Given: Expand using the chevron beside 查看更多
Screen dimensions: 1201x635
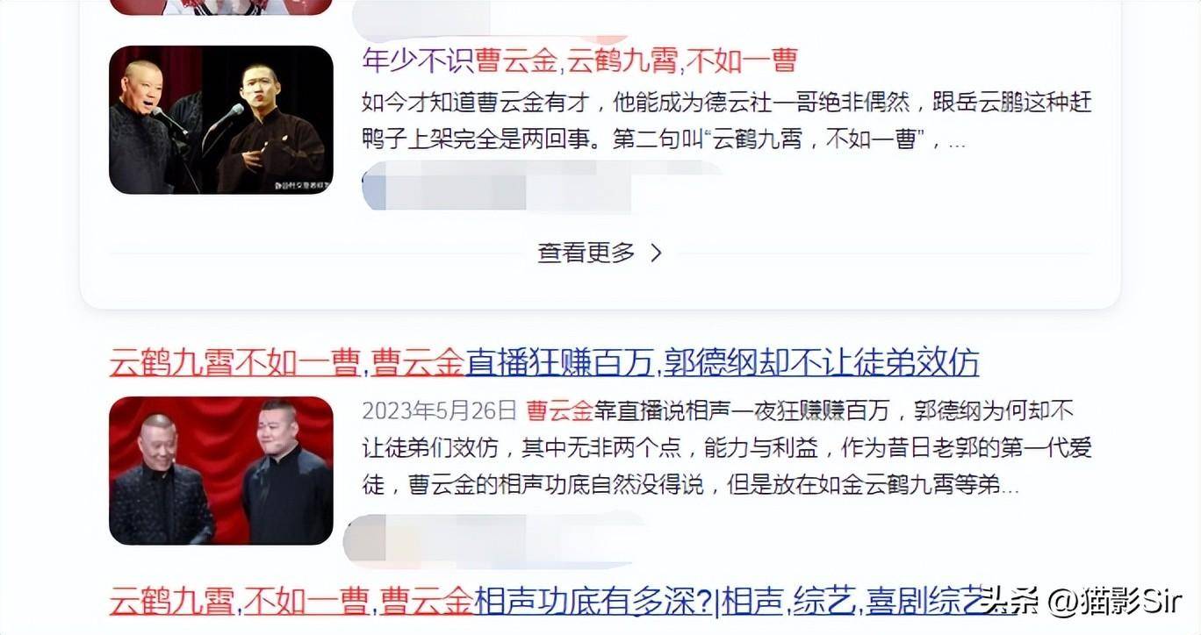Looking at the screenshot, I should (x=656, y=253).
